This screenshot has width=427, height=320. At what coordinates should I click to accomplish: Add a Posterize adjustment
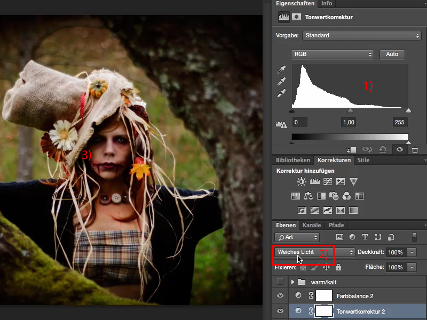tap(315, 210)
